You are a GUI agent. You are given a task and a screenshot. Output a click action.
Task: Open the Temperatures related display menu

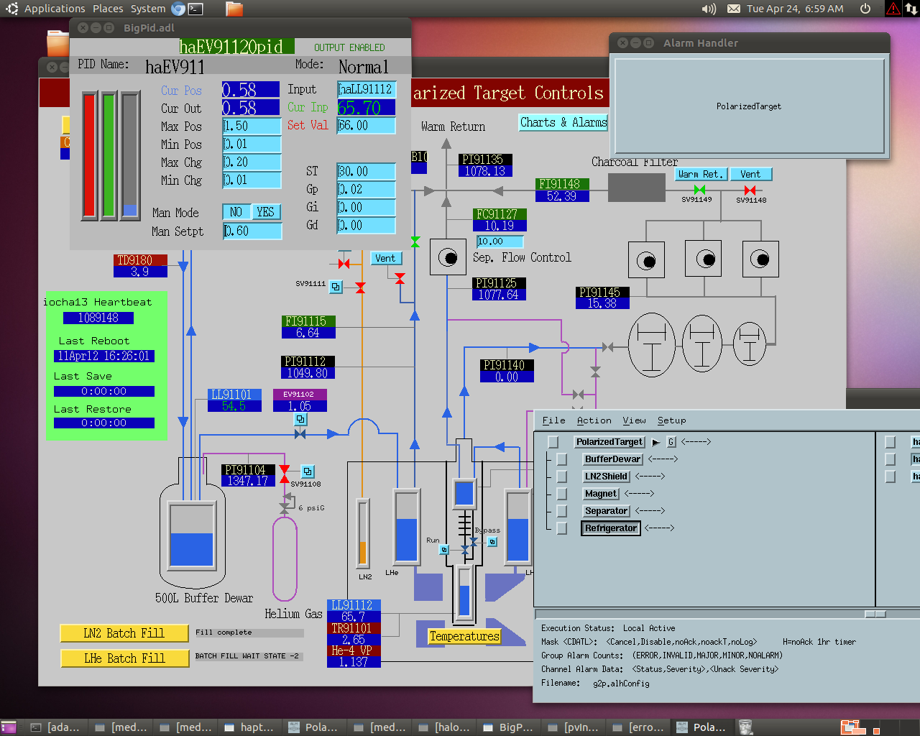pos(464,636)
